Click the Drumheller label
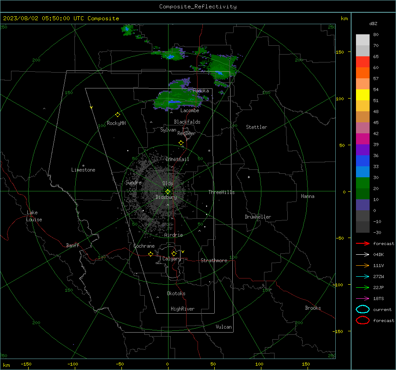The width and height of the screenshot is (396, 370). pos(258,217)
